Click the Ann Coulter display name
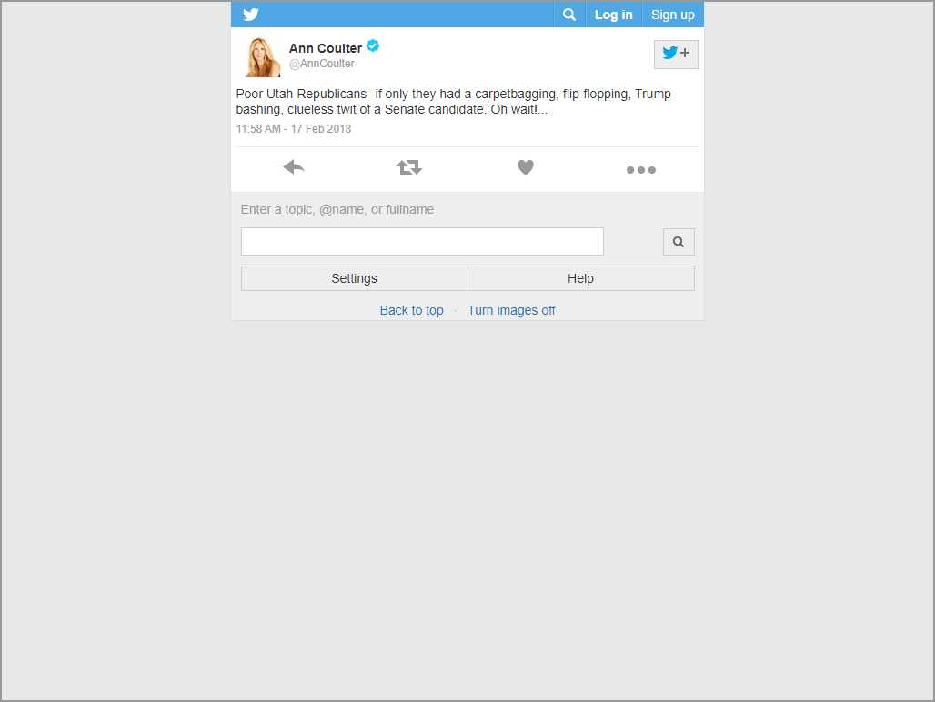The image size is (935, 702). (x=325, y=48)
